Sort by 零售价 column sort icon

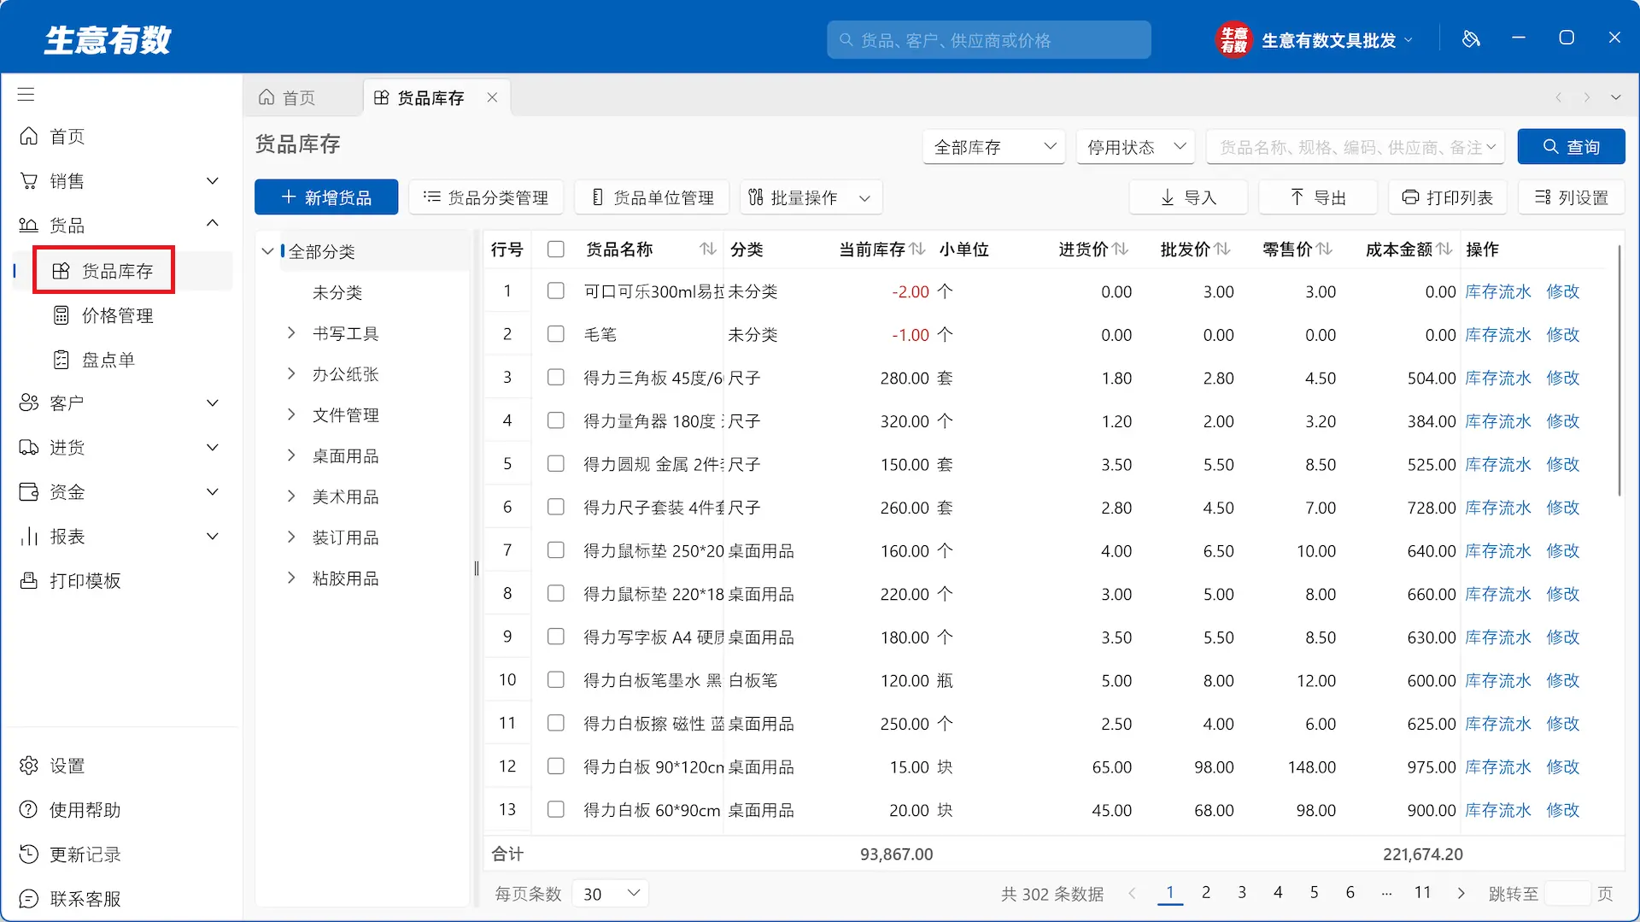[1324, 249]
